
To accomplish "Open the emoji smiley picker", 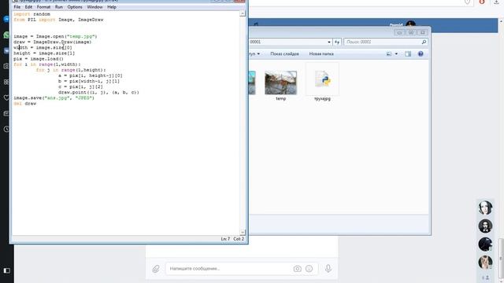I will click(x=309, y=269).
